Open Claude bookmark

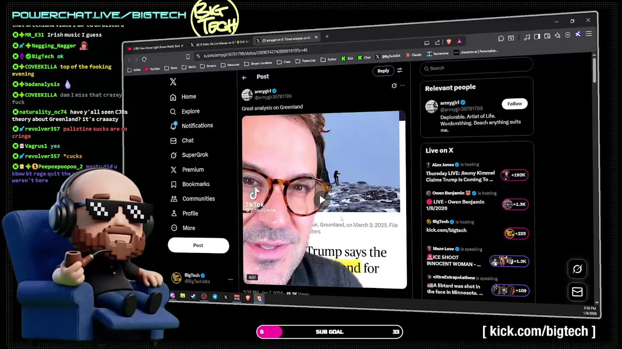tap(414, 55)
